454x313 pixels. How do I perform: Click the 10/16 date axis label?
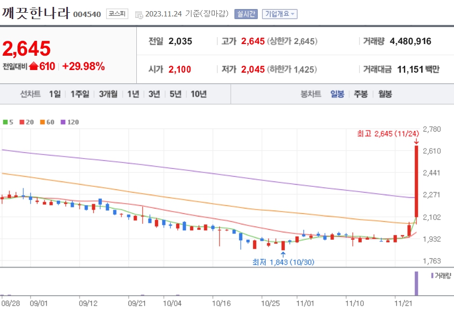[222, 303]
